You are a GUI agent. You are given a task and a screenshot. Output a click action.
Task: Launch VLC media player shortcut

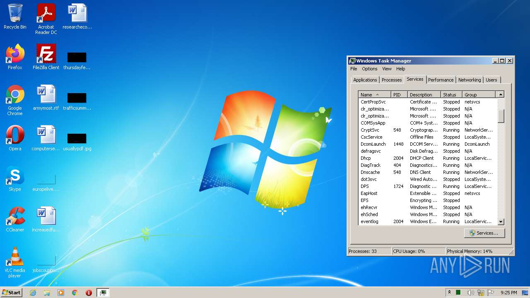pyautogui.click(x=15, y=262)
